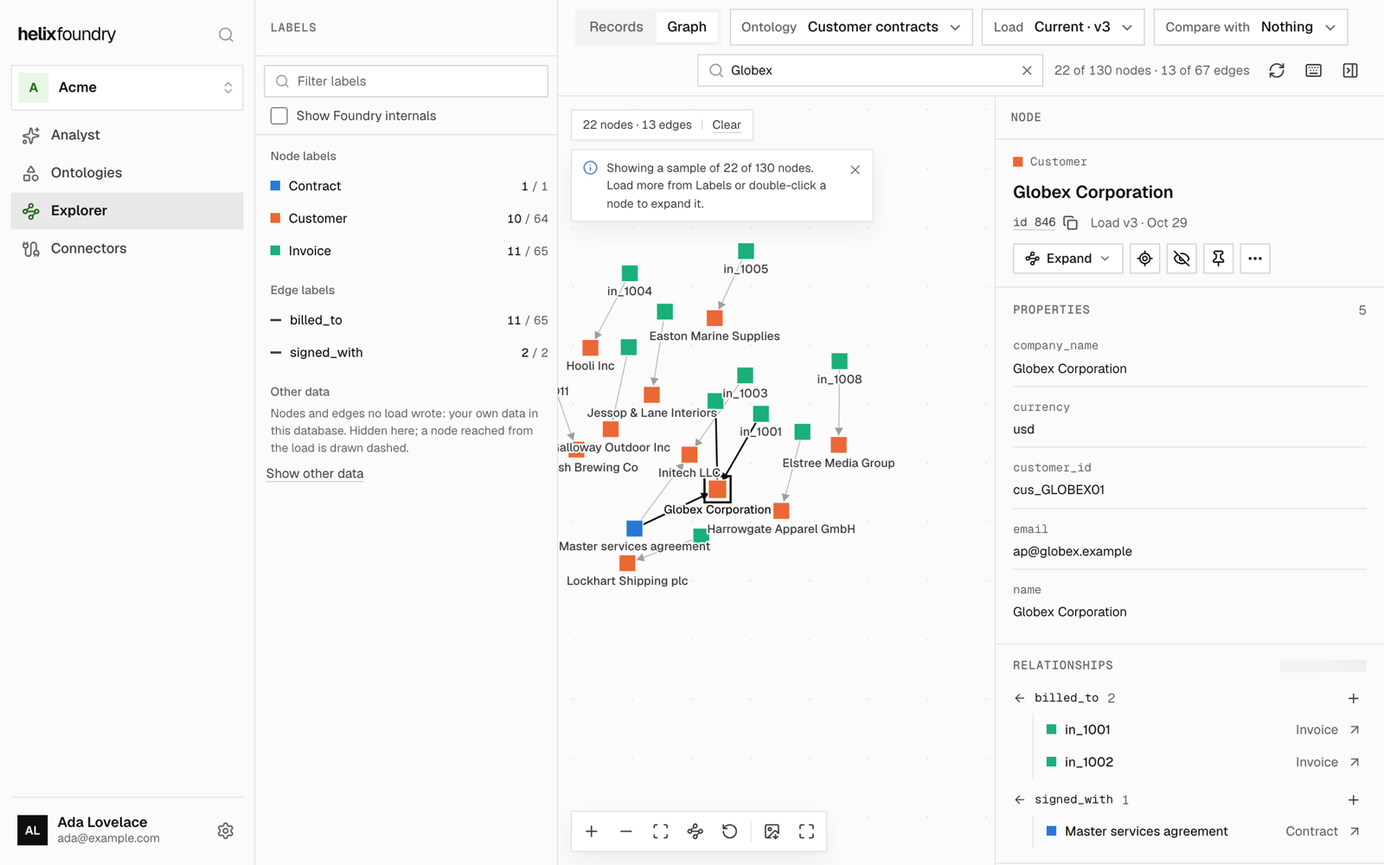Open the Load Current v3 dropdown

point(1063,27)
